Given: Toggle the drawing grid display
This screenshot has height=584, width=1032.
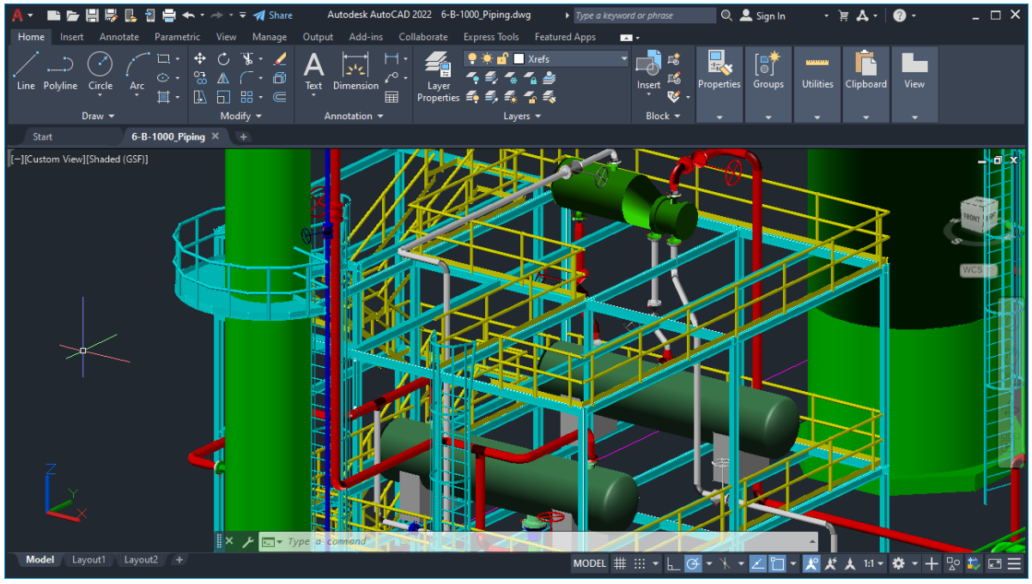Looking at the screenshot, I should point(620,563).
